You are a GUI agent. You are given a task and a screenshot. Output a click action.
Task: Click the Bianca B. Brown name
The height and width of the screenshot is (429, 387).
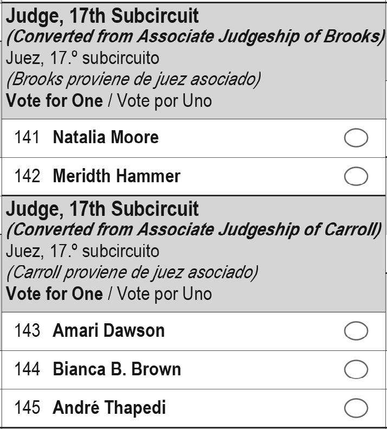(117, 369)
